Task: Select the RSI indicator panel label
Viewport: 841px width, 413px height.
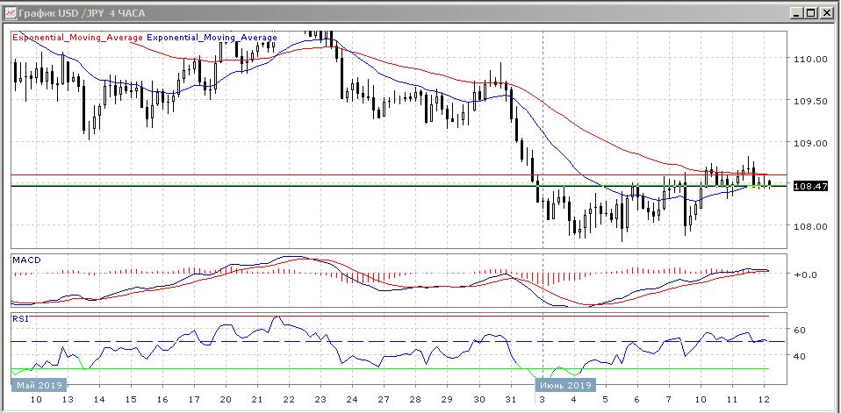Action: point(19,319)
